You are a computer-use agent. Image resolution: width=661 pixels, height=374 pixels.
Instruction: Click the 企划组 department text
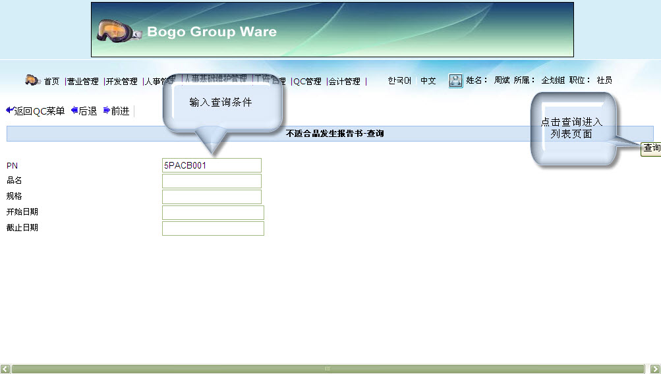pyautogui.click(x=553, y=80)
